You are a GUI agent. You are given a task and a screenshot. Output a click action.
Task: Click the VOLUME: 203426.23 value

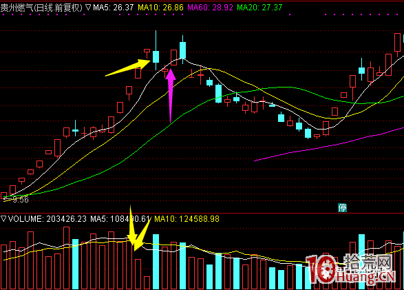tap(47, 219)
